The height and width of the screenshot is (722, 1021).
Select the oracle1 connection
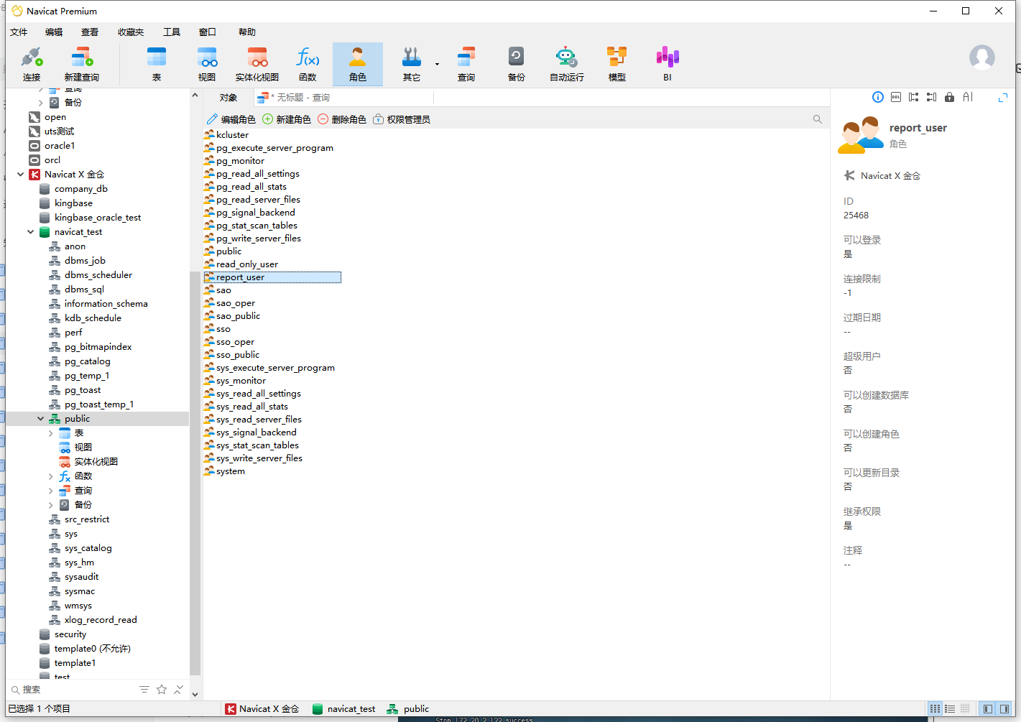59,146
